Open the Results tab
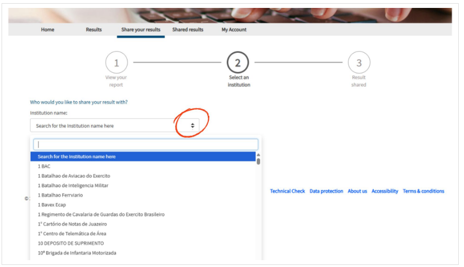 tap(94, 30)
